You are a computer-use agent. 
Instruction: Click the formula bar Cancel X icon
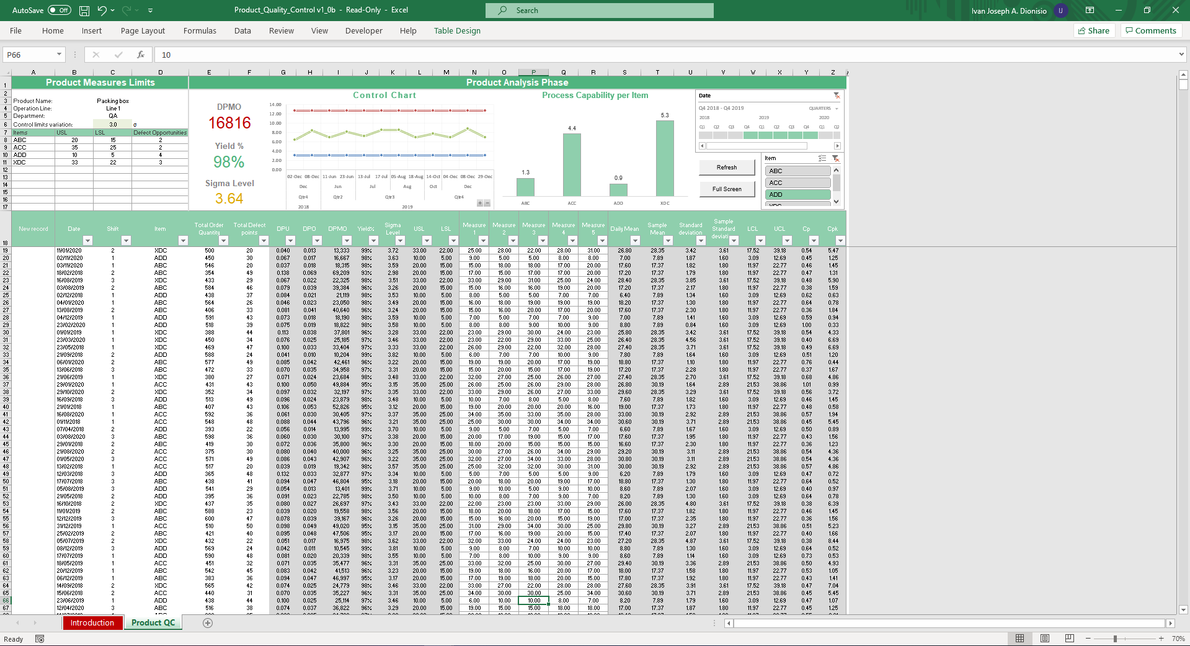pos(96,55)
